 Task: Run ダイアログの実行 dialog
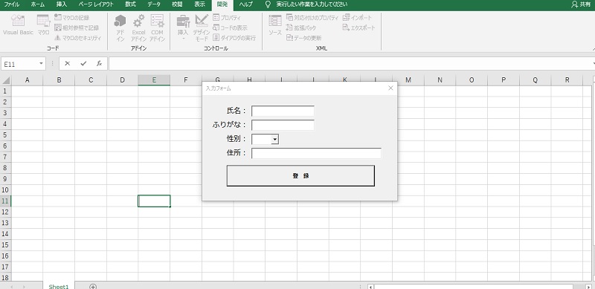click(234, 38)
